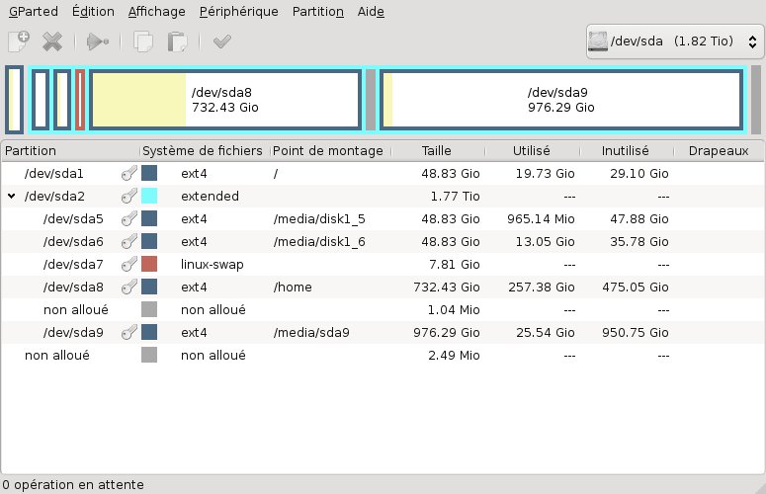Click the Paste partition toolbar icon
This screenshot has width=766, height=494.
click(x=177, y=41)
